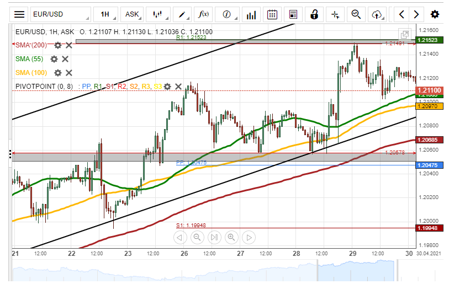The image size is (449, 284).
Task: Select the pencil drawing tool
Action: pyautogui.click(x=181, y=14)
